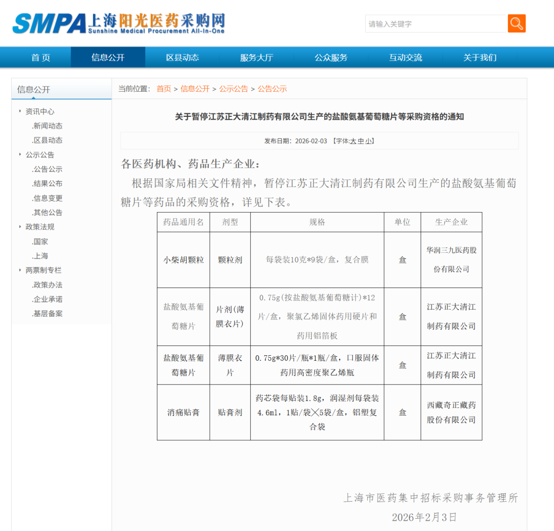
Task: Click 公告公示 breadcrumb link
Action: 272,89
